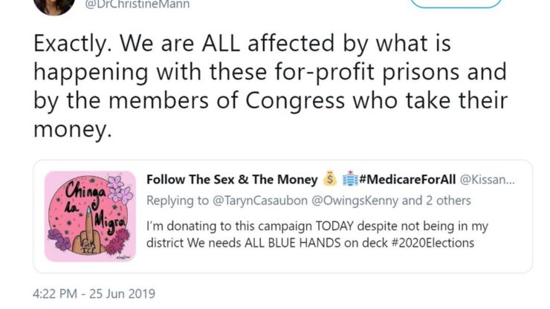The image size is (550, 309).
Task: Click the money bag emoji in quoted name
Action: click(x=330, y=179)
